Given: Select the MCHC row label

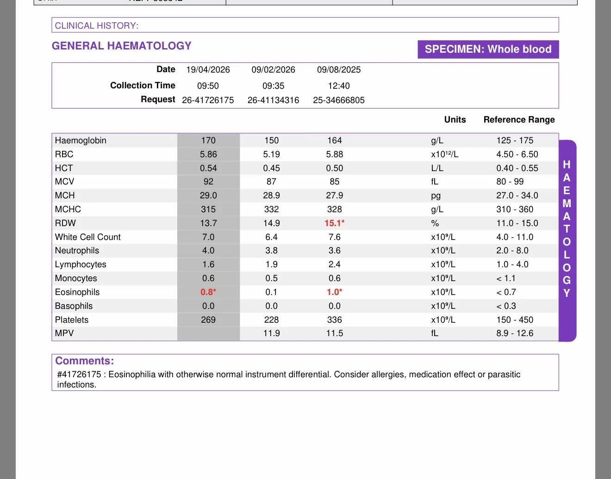Looking at the screenshot, I should (x=68, y=209).
